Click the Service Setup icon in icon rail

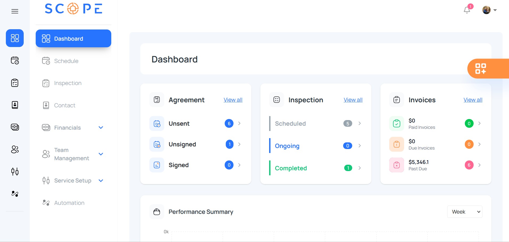point(15,172)
